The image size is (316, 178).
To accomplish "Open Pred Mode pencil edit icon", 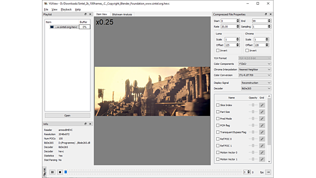I will pos(262,119).
